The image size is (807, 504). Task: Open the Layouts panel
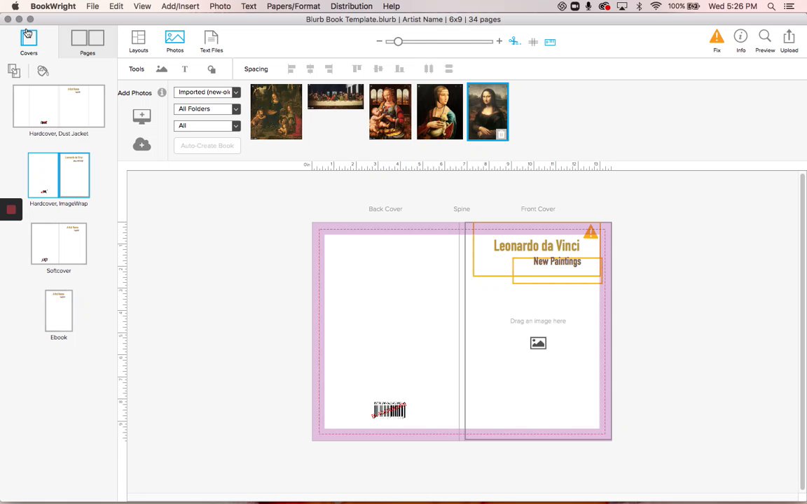(139, 41)
